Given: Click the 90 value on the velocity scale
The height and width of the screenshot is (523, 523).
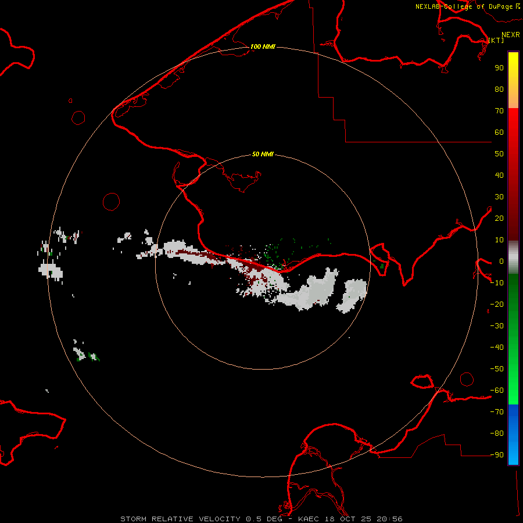Looking at the screenshot, I should pos(499,68).
